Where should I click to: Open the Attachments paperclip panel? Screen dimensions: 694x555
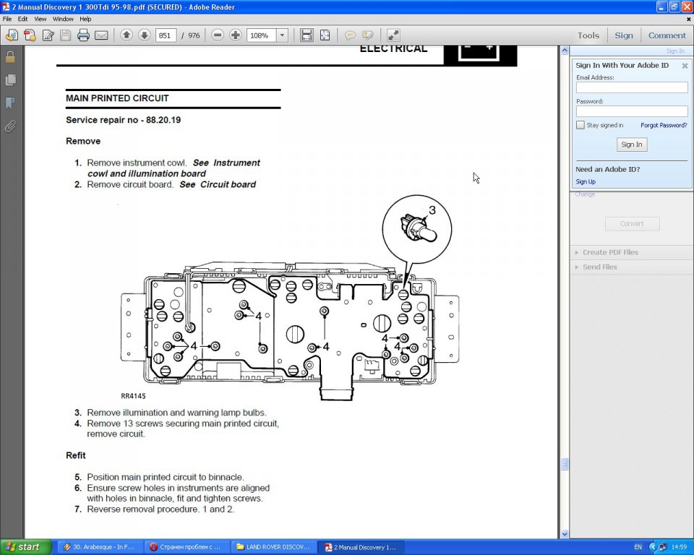[x=10, y=127]
